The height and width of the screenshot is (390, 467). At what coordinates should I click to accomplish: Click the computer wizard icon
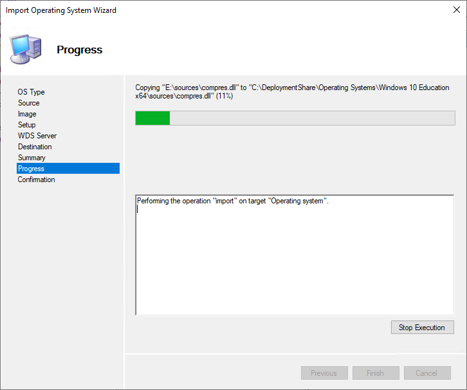pos(26,50)
